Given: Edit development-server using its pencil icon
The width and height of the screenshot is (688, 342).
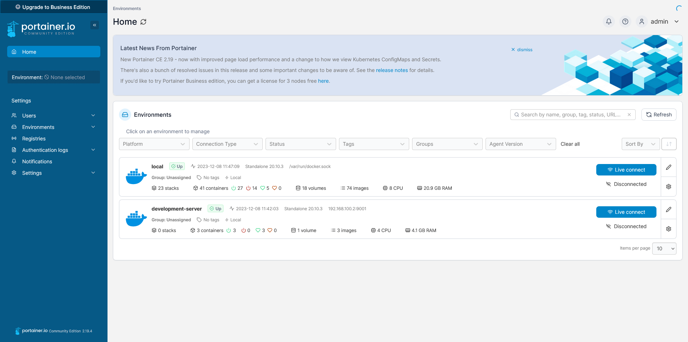Looking at the screenshot, I should pyautogui.click(x=668, y=209).
